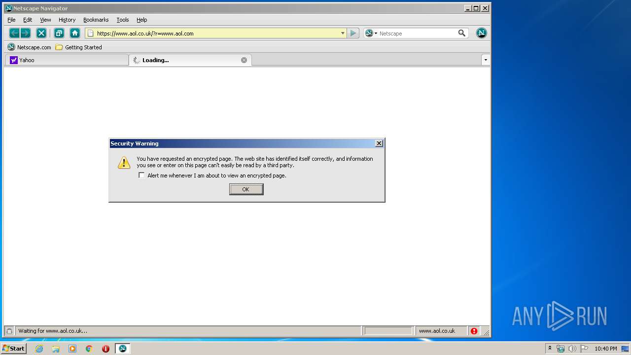Open the Getting Started bookmark folder

coord(78,47)
